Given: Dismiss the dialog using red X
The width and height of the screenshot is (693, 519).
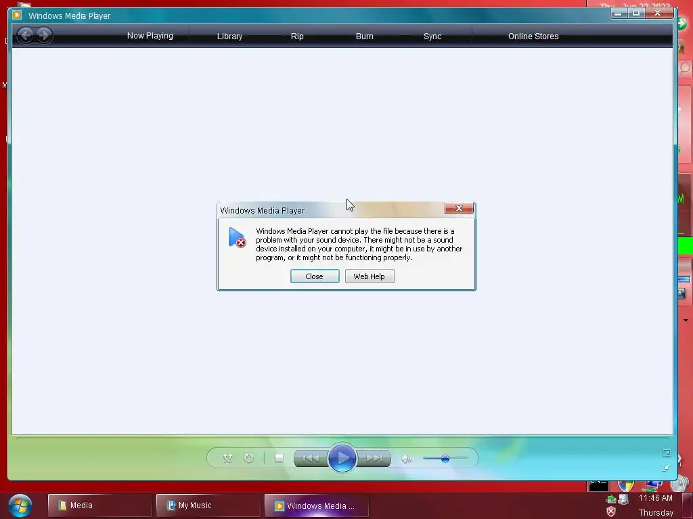Looking at the screenshot, I should (459, 208).
